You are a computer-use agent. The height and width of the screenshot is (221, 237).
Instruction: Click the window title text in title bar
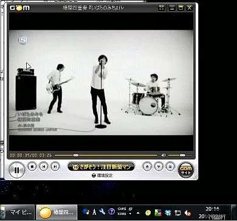93,8
